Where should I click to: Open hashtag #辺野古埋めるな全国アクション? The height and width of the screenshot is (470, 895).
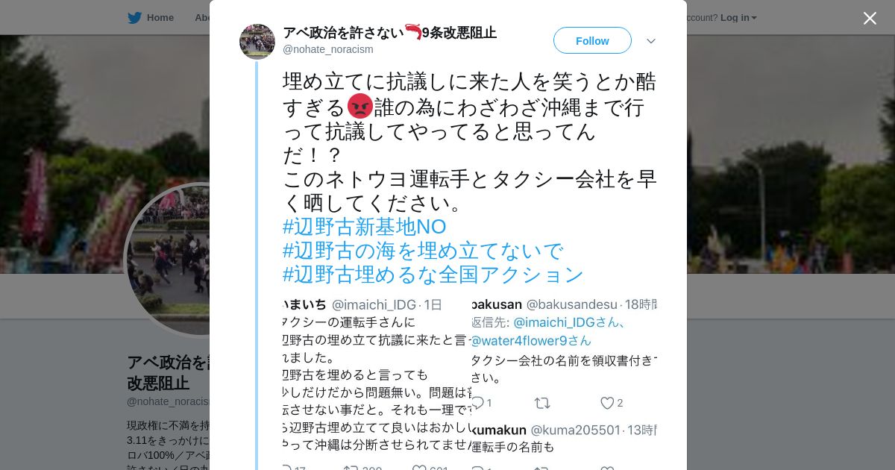433,275
